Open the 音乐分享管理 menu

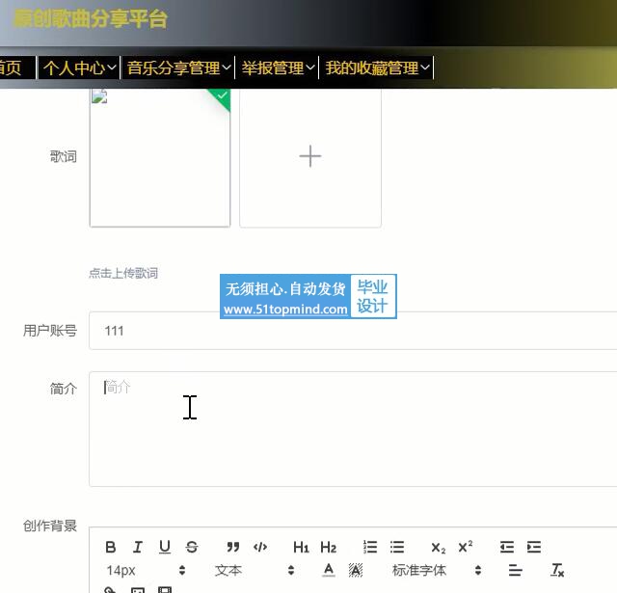pos(178,67)
